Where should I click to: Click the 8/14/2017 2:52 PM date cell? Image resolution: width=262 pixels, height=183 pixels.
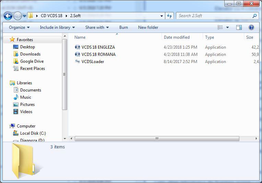(x=180, y=62)
